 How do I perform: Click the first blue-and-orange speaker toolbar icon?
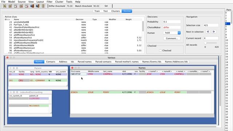[x=32, y=6]
